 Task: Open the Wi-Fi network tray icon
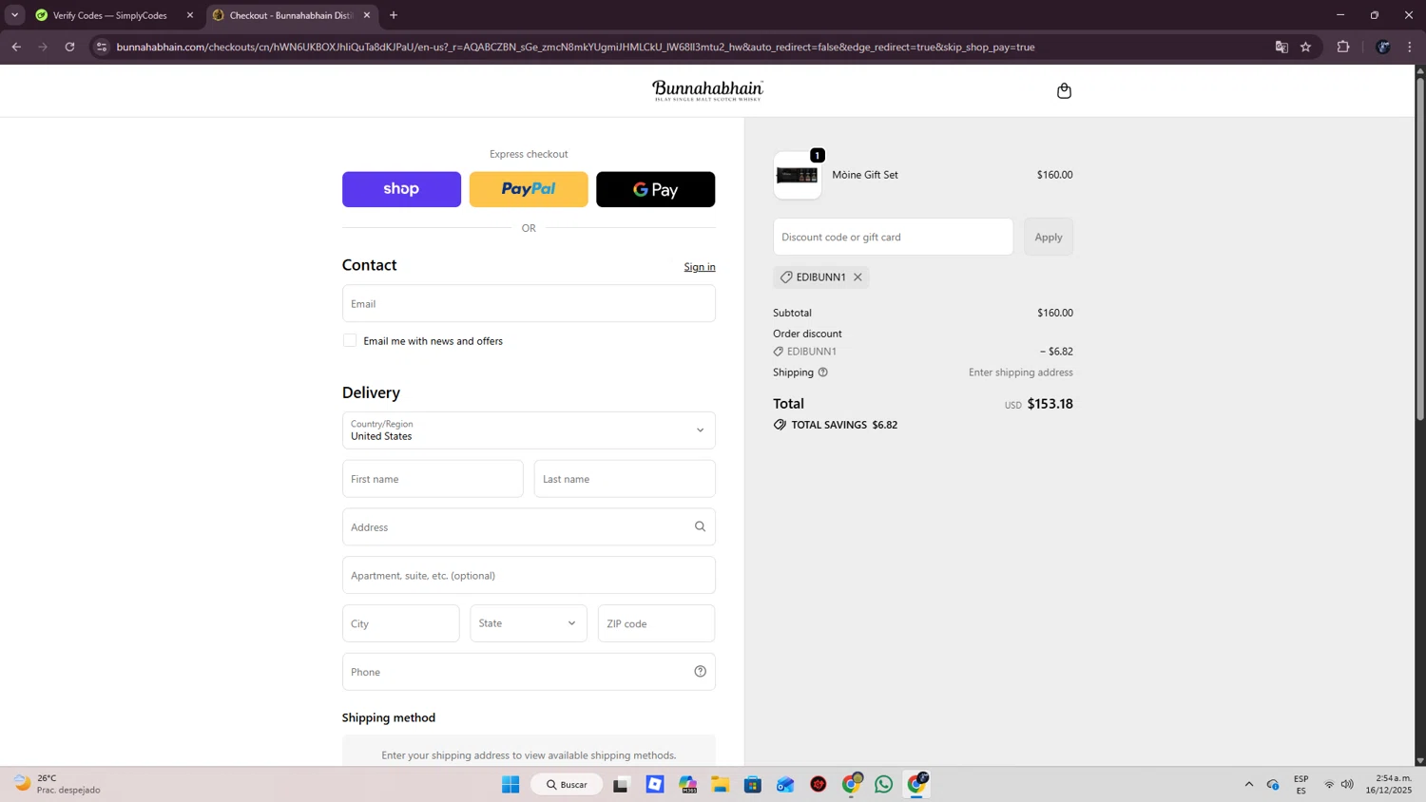pyautogui.click(x=1329, y=785)
